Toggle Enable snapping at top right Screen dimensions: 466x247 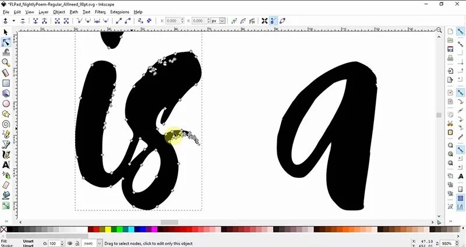(460, 31)
